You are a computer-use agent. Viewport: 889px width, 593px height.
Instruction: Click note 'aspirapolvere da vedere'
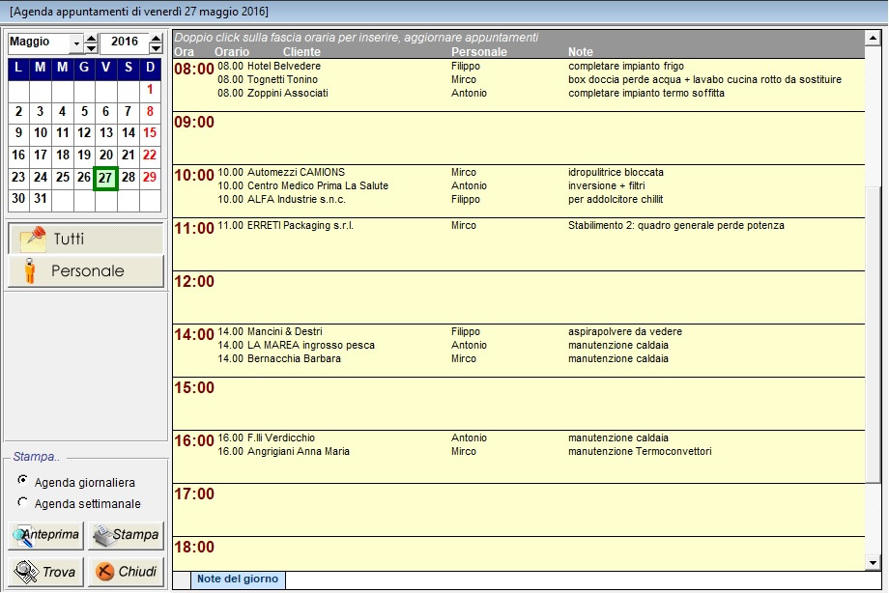tap(625, 331)
